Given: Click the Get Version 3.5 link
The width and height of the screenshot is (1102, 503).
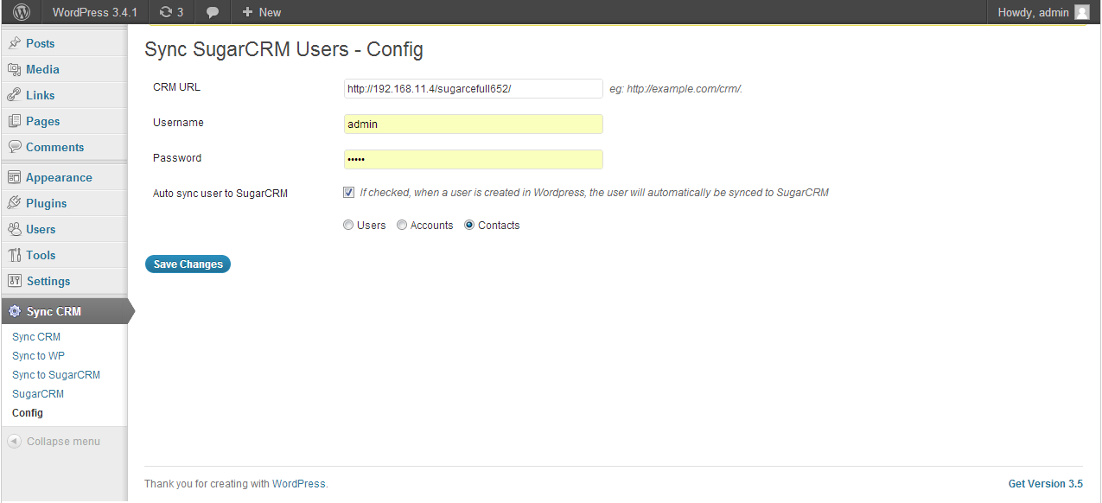Looking at the screenshot, I should pyautogui.click(x=1046, y=484).
